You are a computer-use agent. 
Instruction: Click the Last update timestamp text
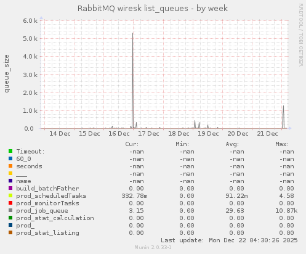coord(229,240)
